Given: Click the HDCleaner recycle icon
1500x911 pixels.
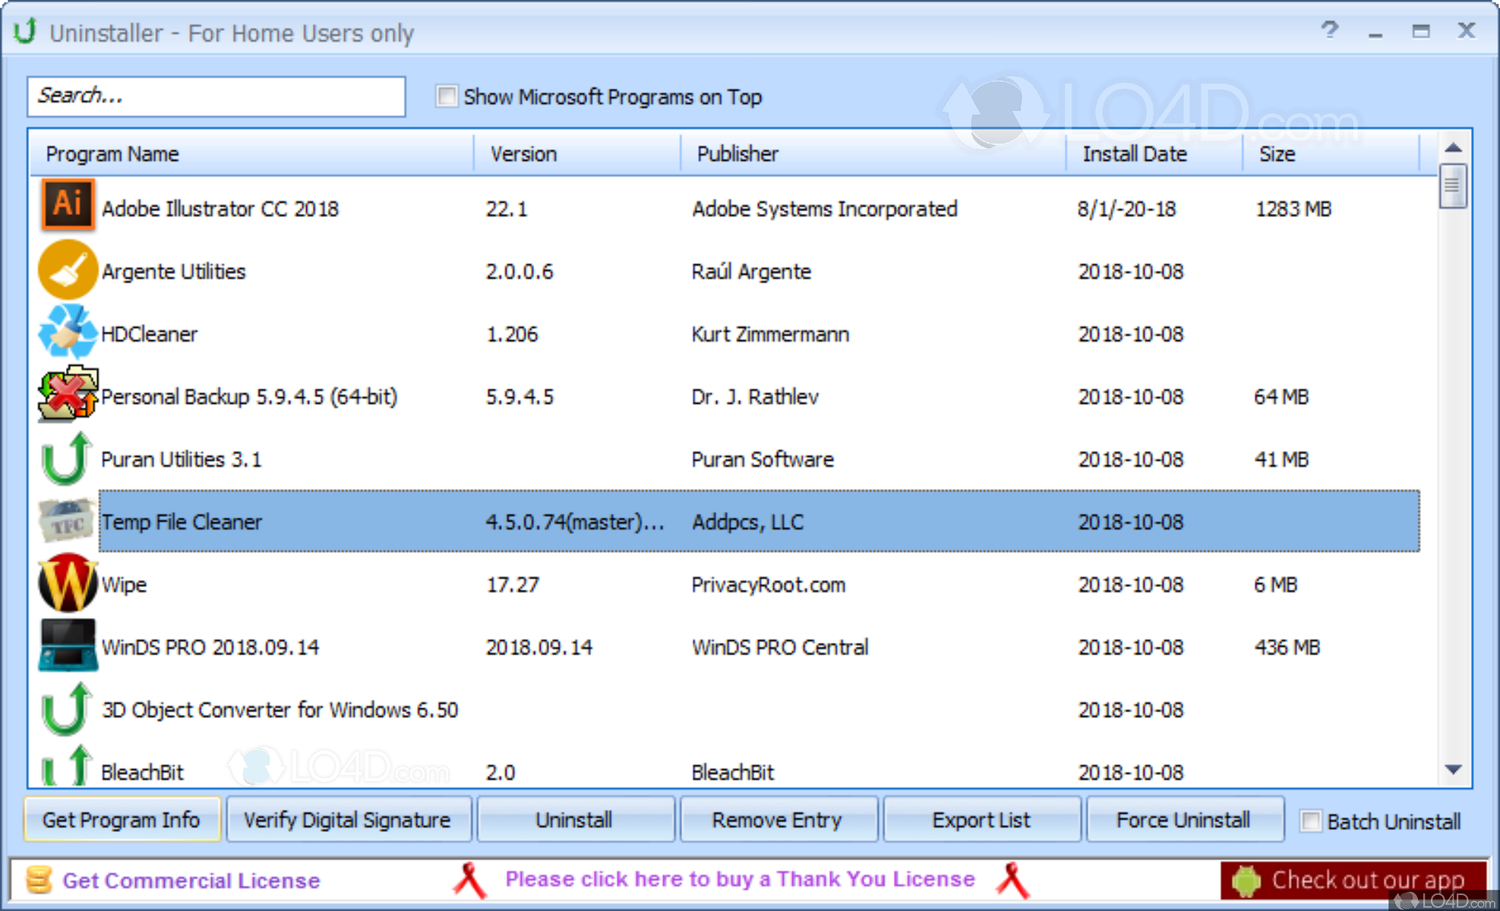Looking at the screenshot, I should click(x=68, y=332).
